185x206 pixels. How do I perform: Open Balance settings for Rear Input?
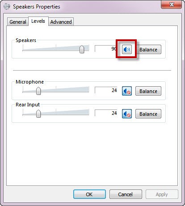(148, 114)
